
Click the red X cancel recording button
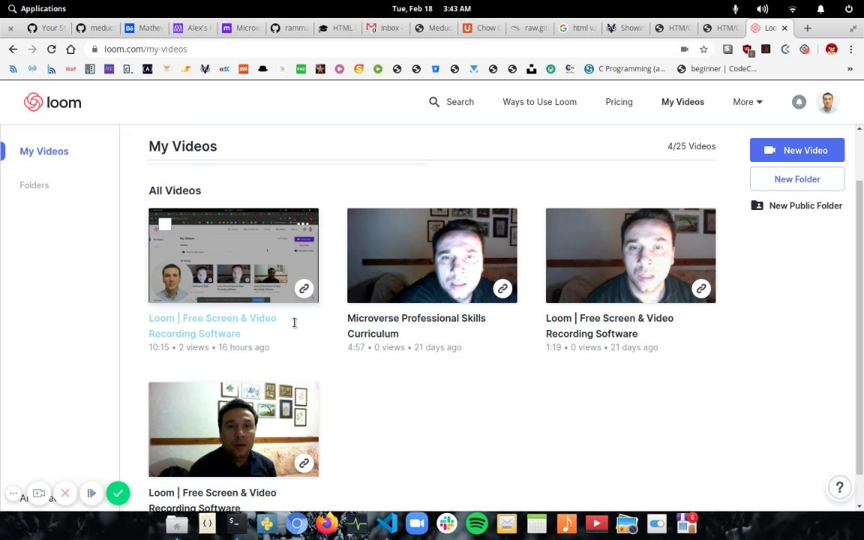65,493
